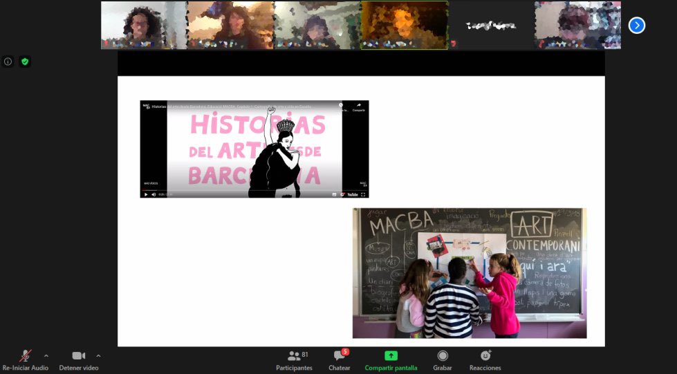This screenshot has height=374, width=677.
Task: Click the Re-Iniciar Audio microphone icon
Action: [26, 356]
